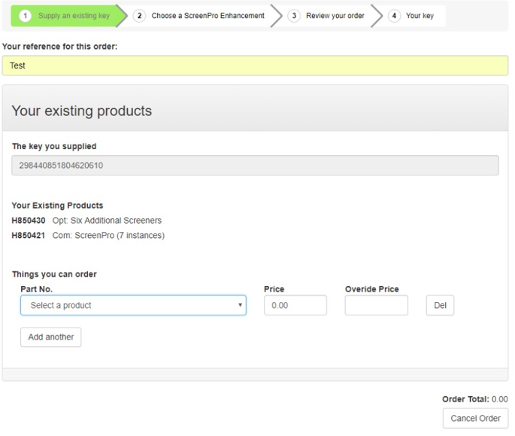This screenshot has width=515, height=436.
Task: Click the 'Add another' button
Action: [x=50, y=337]
